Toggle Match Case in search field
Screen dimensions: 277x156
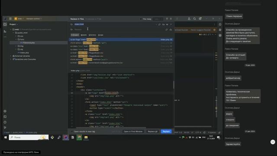(x=164, y=24)
